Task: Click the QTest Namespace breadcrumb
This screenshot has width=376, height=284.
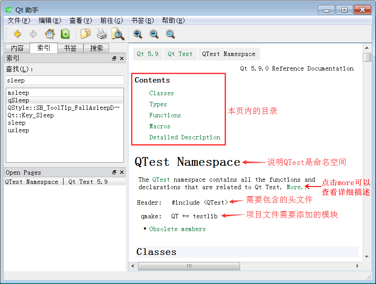Action: coord(229,54)
